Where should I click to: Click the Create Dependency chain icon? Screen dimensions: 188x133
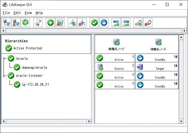coord(138,23)
